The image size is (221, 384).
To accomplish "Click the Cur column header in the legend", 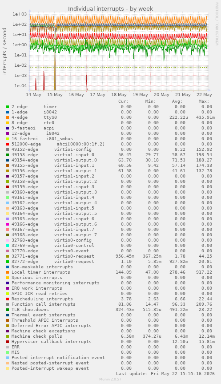I will (x=124, y=101).
